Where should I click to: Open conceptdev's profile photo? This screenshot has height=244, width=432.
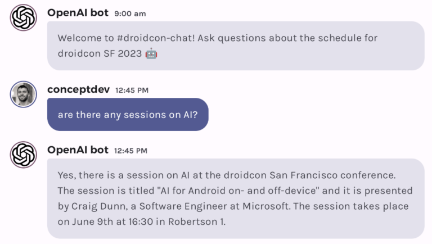coord(23,94)
